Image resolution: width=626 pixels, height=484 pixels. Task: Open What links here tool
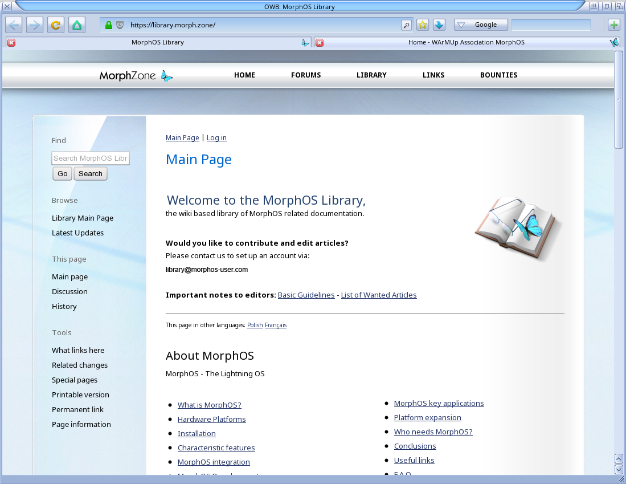tap(78, 351)
